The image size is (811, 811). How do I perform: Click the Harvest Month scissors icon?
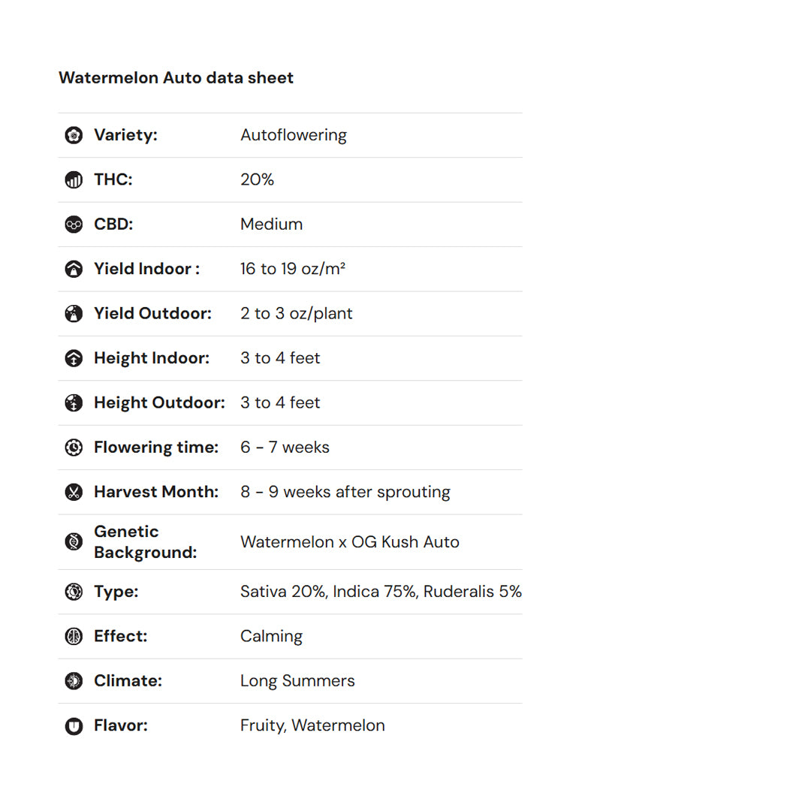[x=74, y=493]
